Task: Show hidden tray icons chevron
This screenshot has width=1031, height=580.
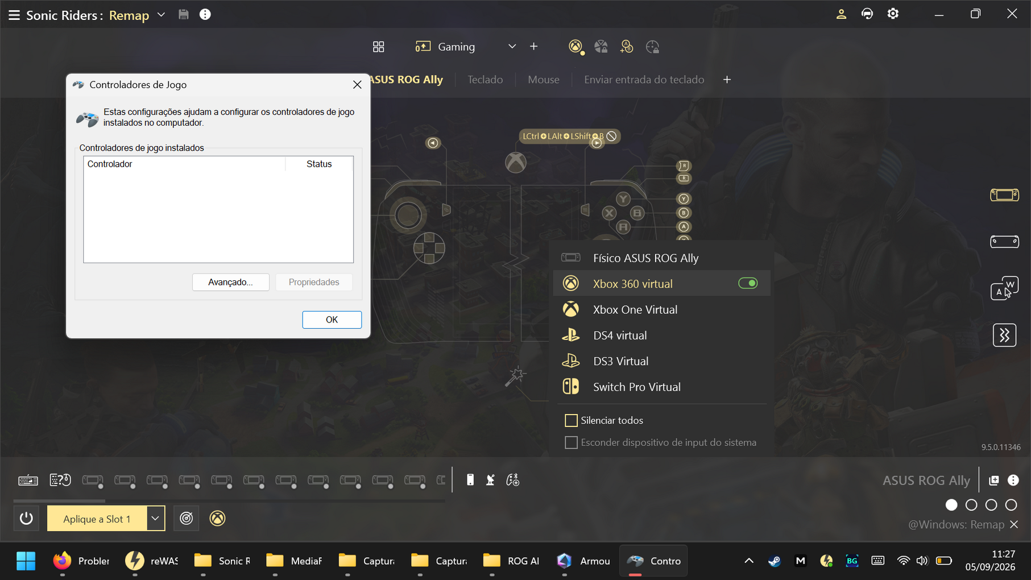Action: point(749,561)
